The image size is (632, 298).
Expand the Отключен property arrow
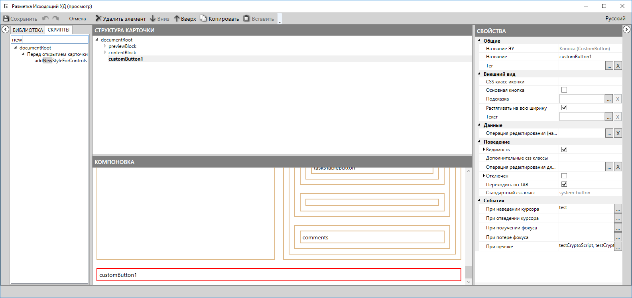coord(484,176)
